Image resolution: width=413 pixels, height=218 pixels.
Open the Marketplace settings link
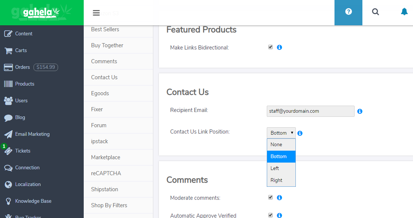click(106, 157)
